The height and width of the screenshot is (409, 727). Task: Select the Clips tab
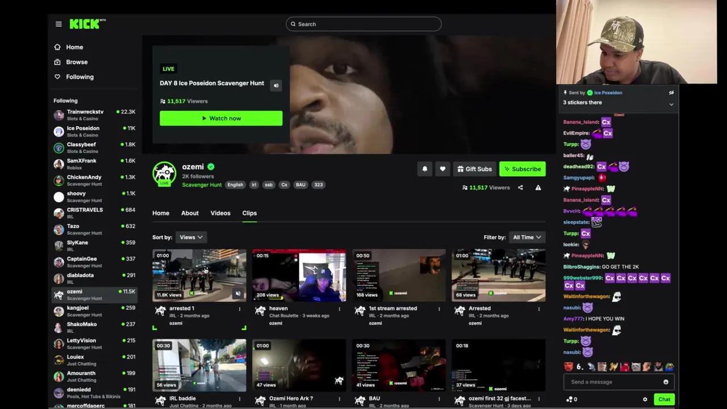[x=249, y=213]
